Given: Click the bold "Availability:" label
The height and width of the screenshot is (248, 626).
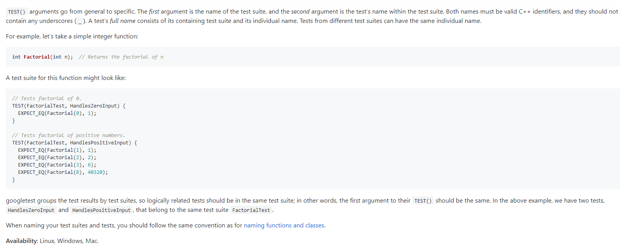Looking at the screenshot, I should click(22, 241).
